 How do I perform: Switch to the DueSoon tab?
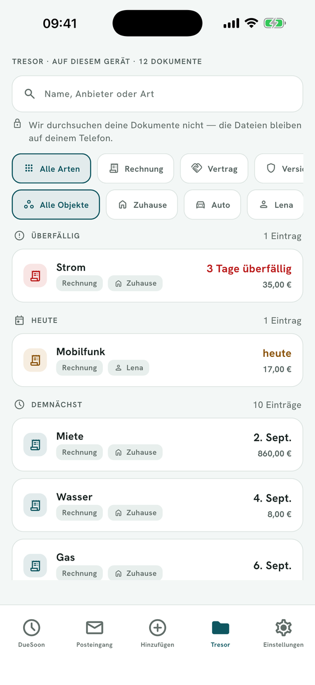click(31, 633)
